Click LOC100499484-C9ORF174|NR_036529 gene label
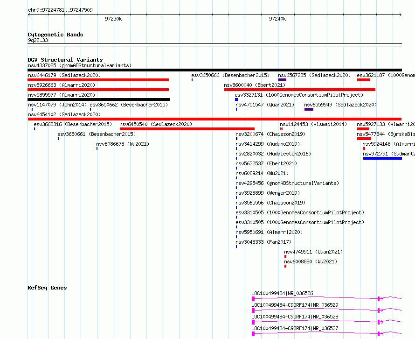Image resolution: width=415 pixels, height=339 pixels. [295, 305]
